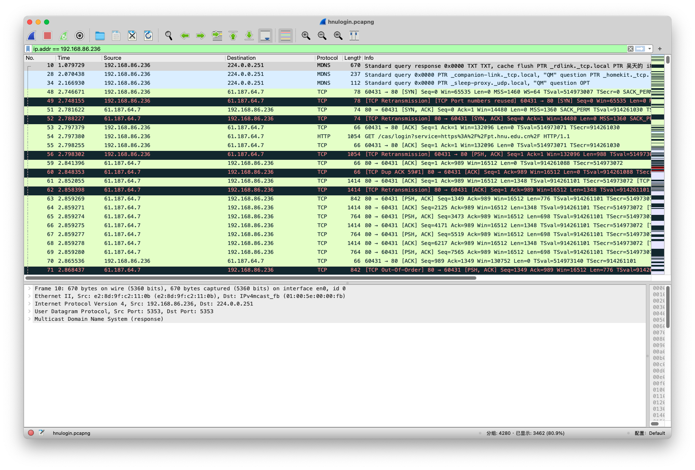Select packet 54 HTTP GET /cas/login
The image size is (695, 470).
coord(337,137)
